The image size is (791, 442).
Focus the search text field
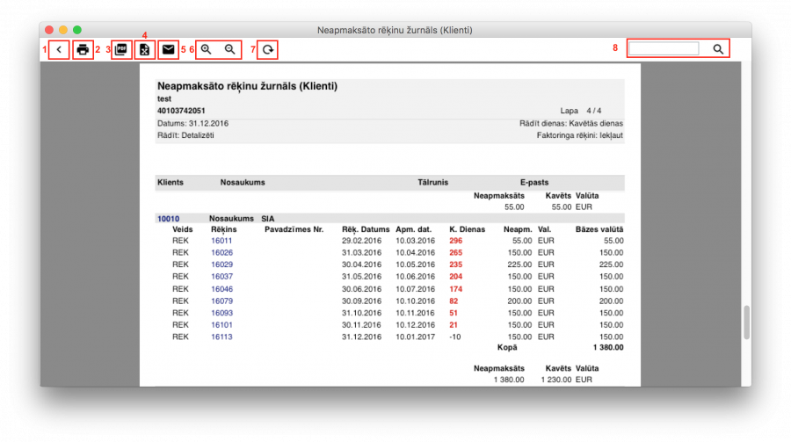pyautogui.click(x=664, y=49)
